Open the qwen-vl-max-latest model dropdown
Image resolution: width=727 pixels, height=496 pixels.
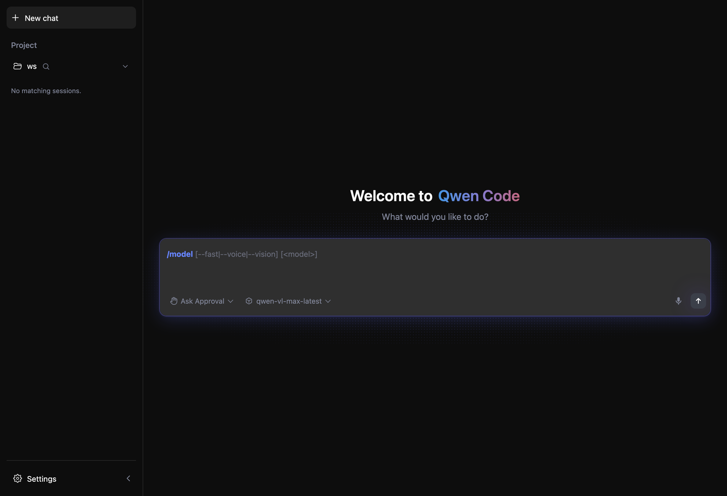click(x=288, y=301)
